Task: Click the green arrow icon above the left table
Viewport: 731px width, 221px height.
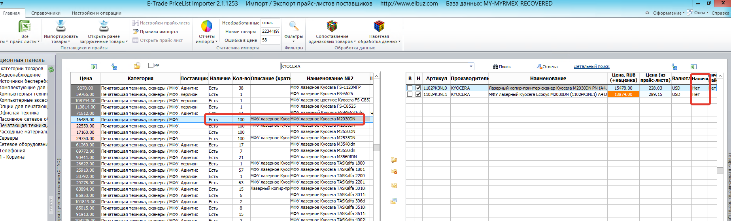Action: [94, 66]
